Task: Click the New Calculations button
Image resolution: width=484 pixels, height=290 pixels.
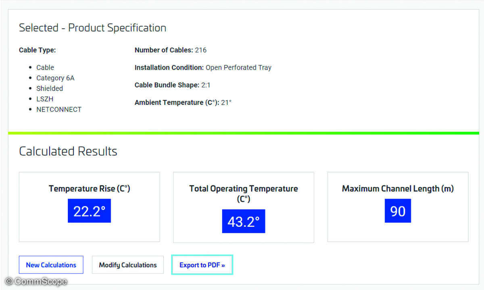Action: 51,265
